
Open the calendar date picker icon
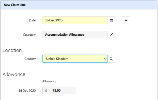click(x=111, y=20)
